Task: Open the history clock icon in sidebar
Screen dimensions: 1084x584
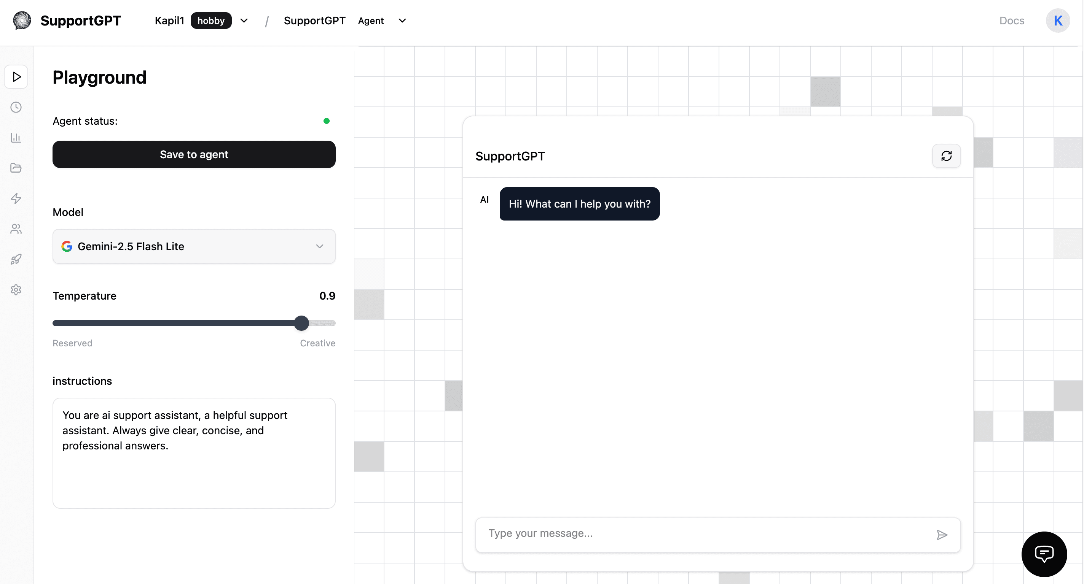Action: tap(16, 107)
